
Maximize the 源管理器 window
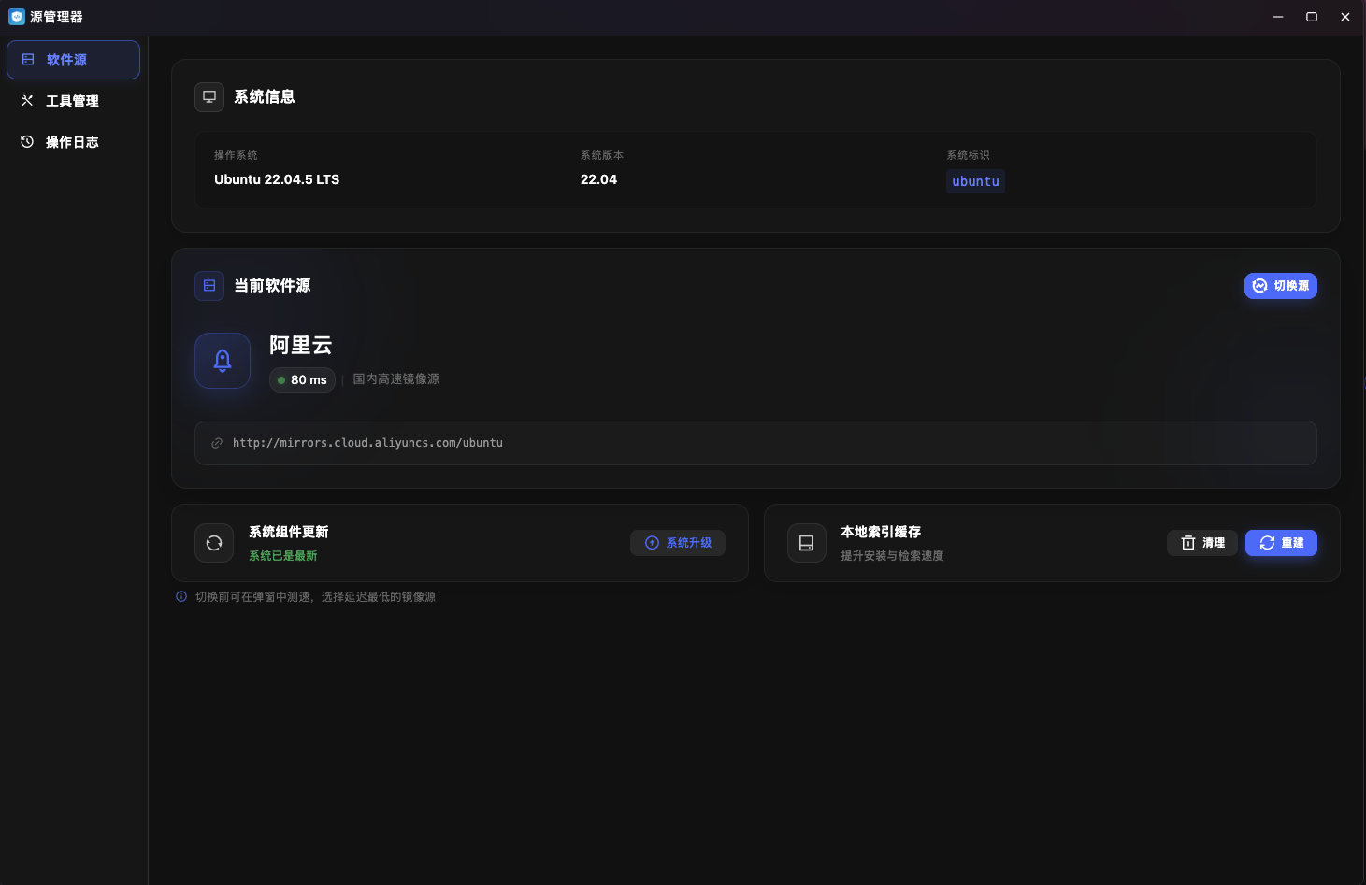click(1312, 17)
